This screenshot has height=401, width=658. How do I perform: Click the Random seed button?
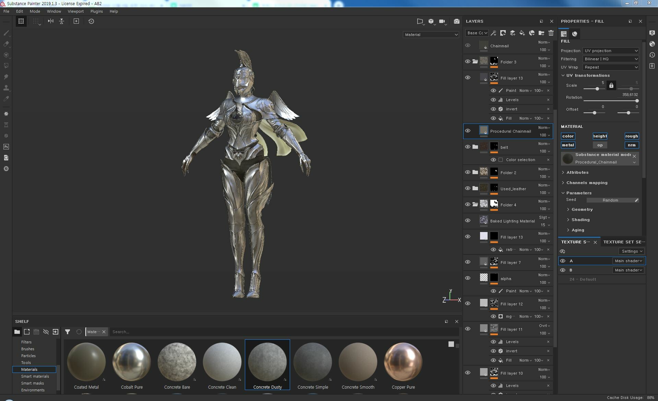(610, 200)
